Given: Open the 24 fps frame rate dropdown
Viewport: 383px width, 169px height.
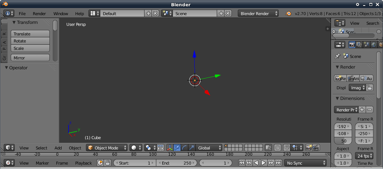Looking at the screenshot, I should (x=364, y=156).
